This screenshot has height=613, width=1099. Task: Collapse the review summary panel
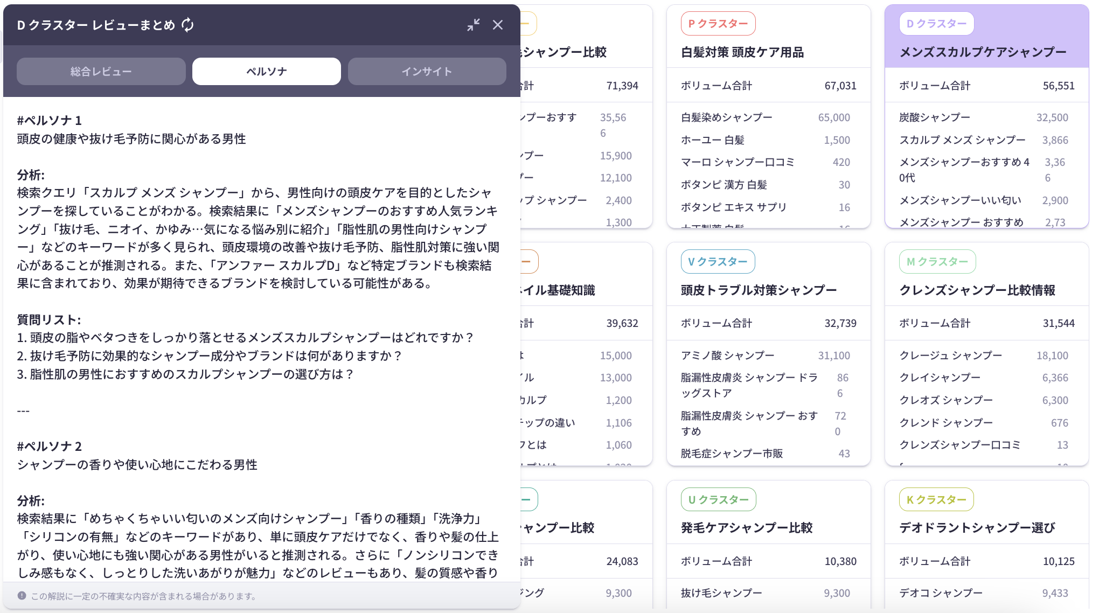[x=473, y=25]
